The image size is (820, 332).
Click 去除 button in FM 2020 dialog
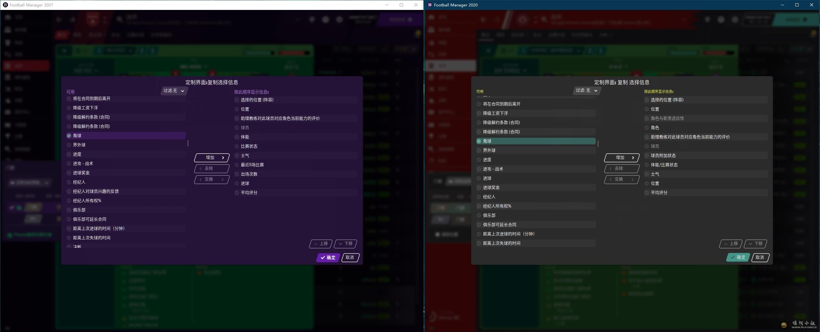tap(622, 168)
